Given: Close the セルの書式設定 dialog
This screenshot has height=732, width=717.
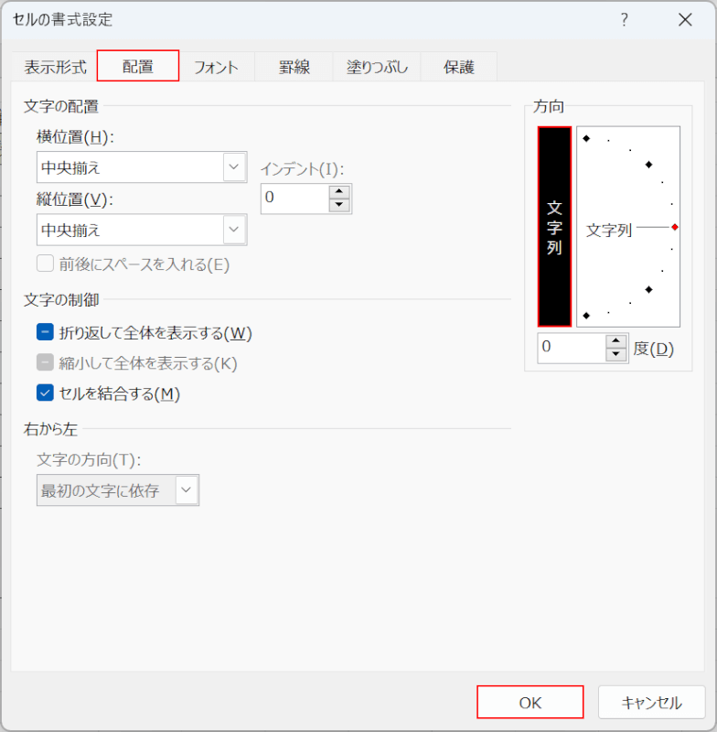Looking at the screenshot, I should 685,20.
